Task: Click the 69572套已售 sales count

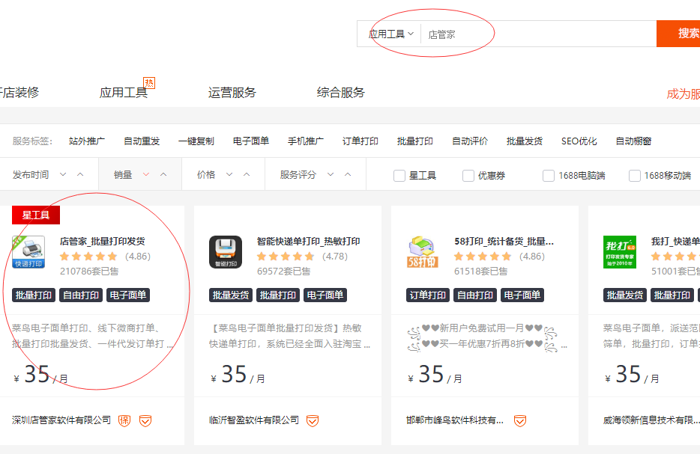Action: (x=283, y=272)
